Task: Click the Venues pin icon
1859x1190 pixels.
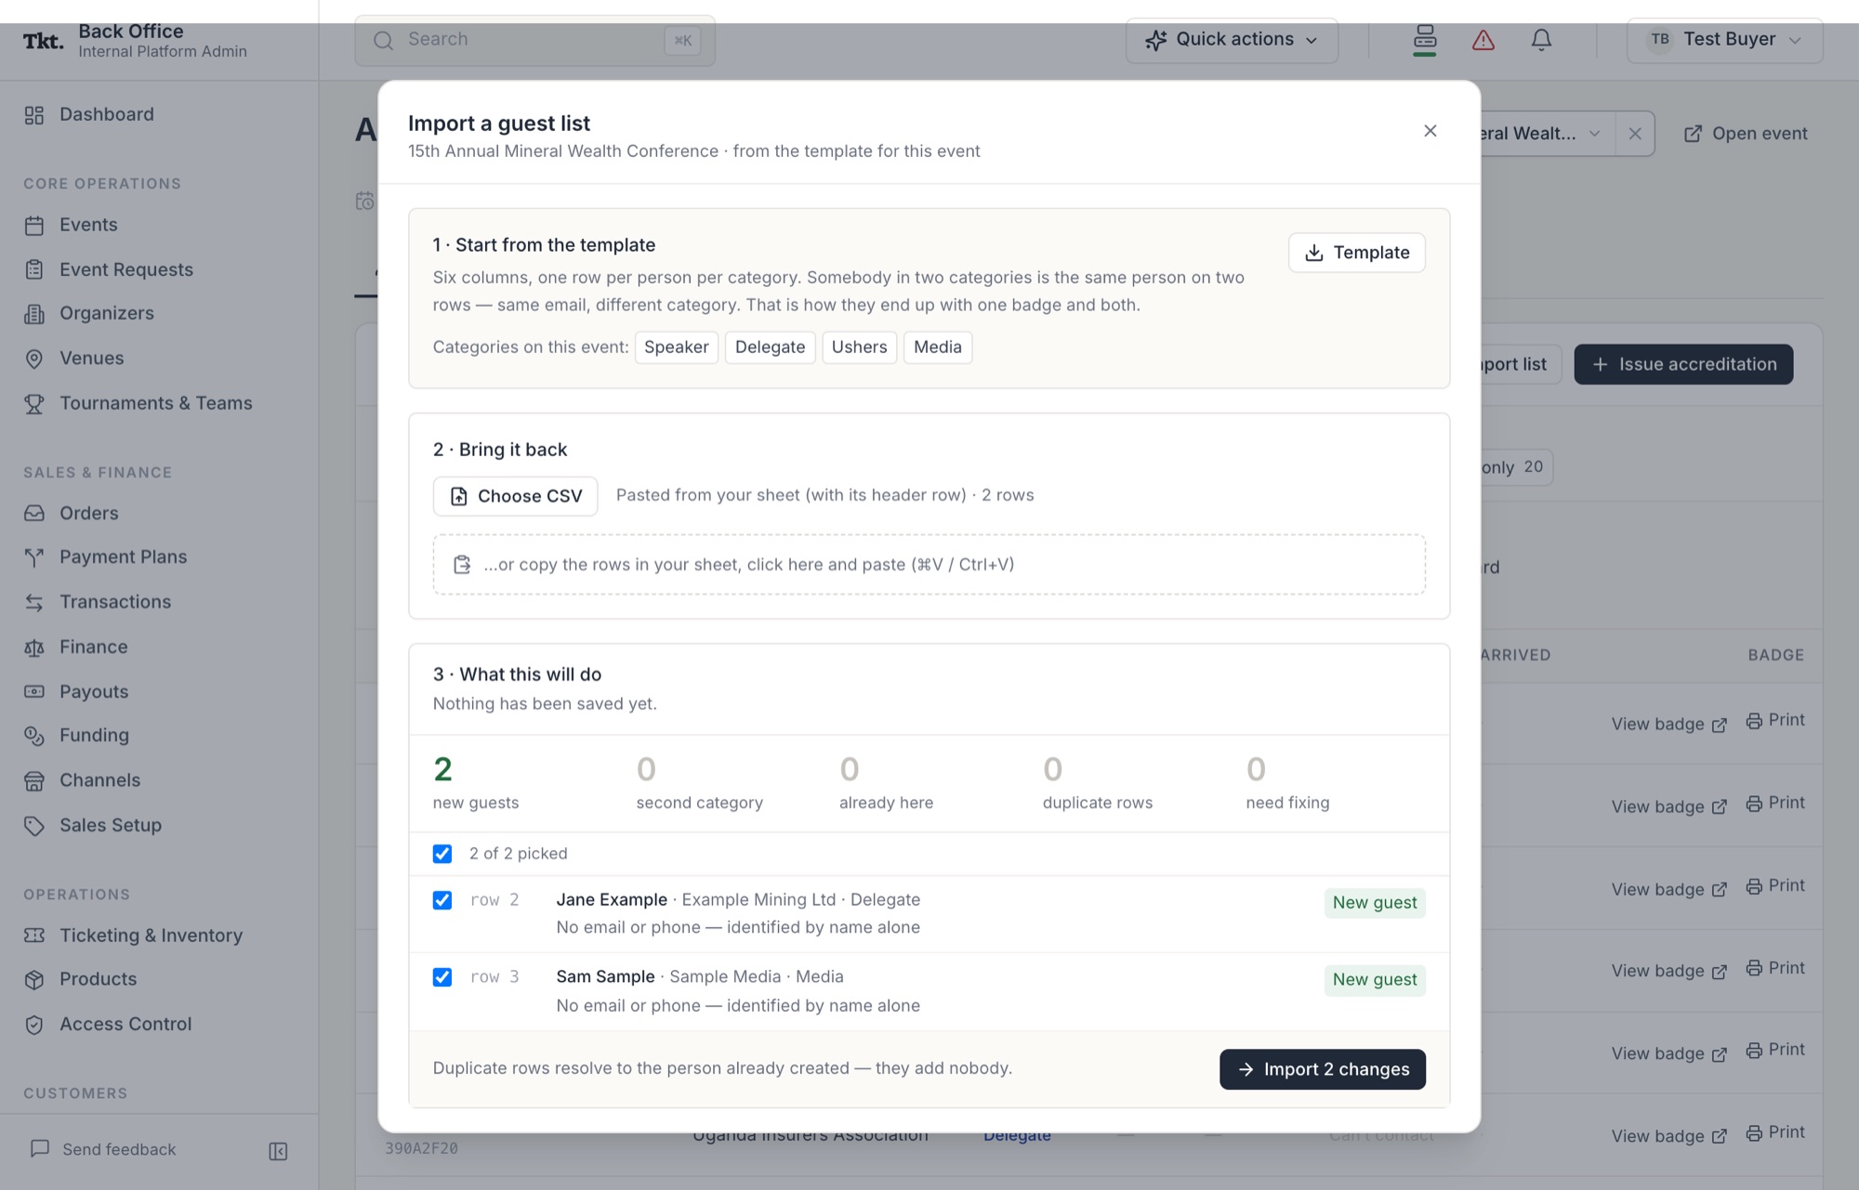Action: (x=34, y=359)
